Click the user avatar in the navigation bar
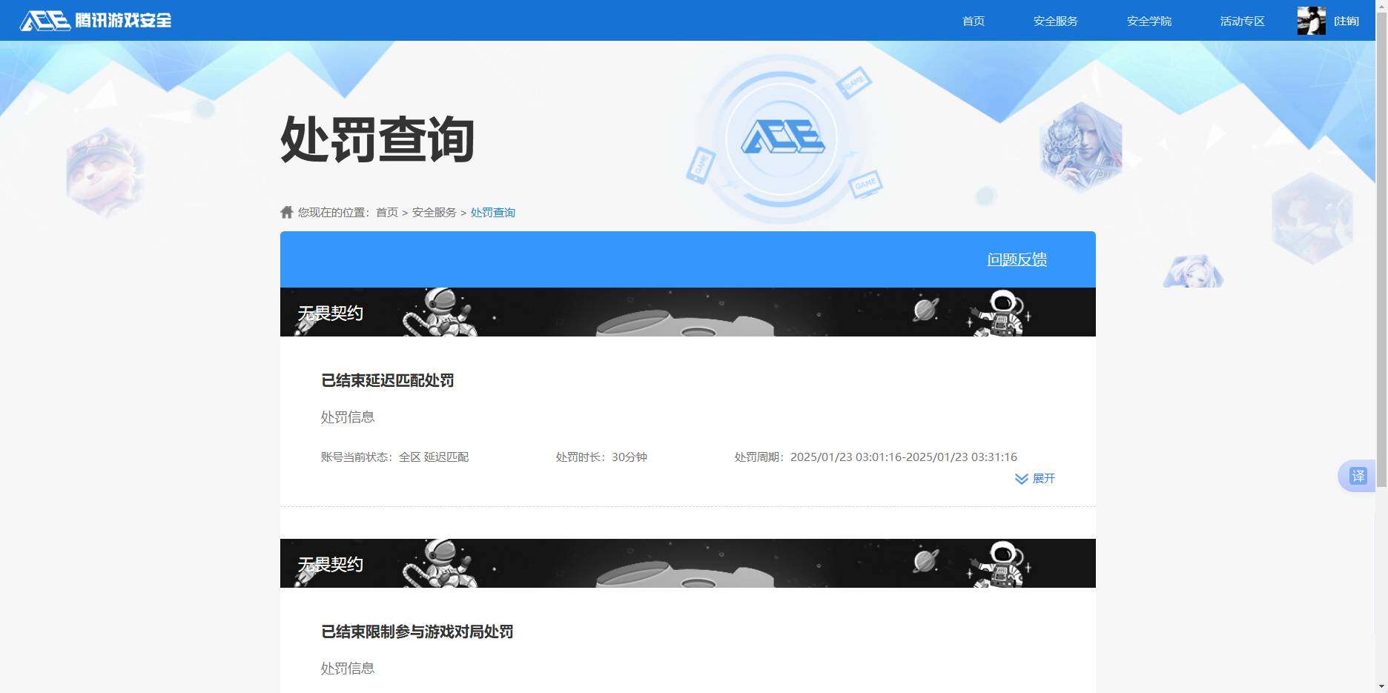The height and width of the screenshot is (693, 1388). pos(1312,21)
